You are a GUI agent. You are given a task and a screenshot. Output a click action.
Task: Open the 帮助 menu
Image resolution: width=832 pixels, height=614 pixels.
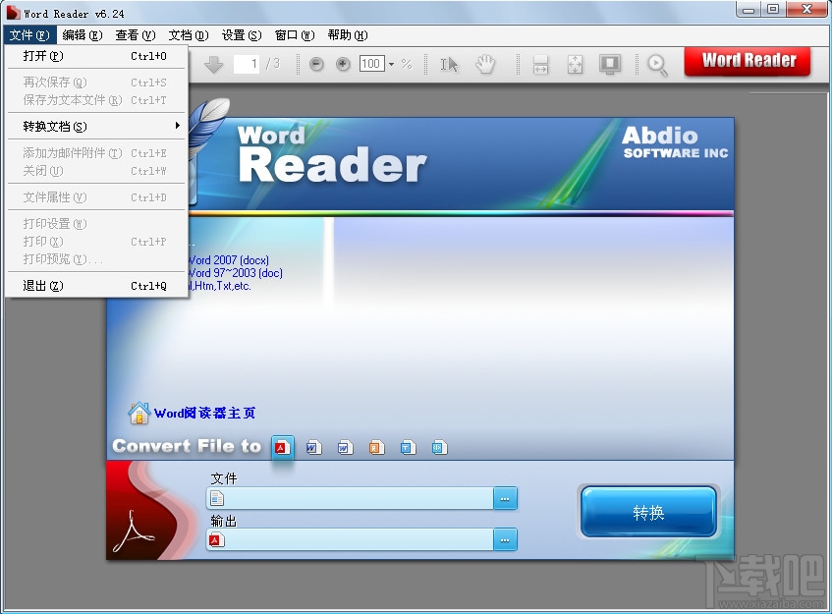pos(345,34)
